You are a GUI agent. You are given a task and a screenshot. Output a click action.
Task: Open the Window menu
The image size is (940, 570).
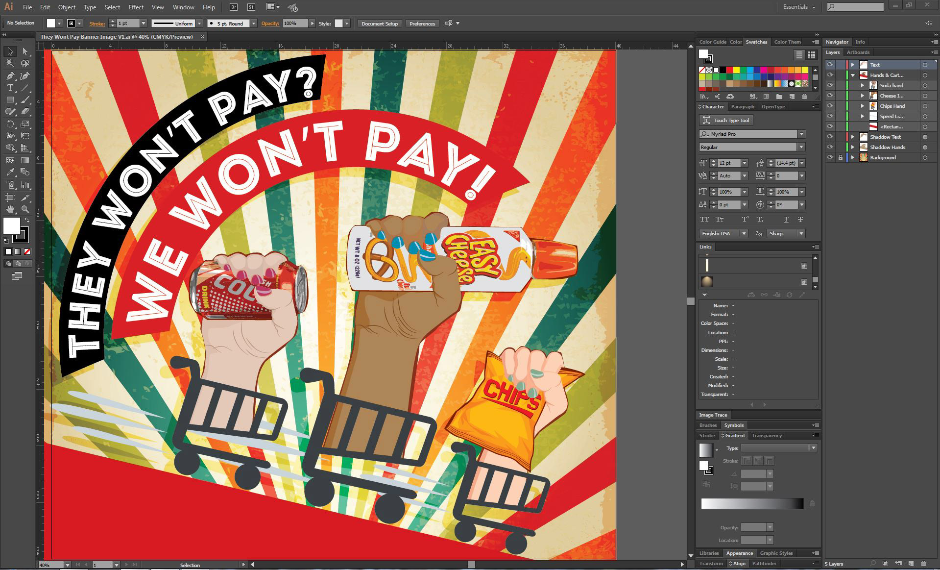pos(184,7)
